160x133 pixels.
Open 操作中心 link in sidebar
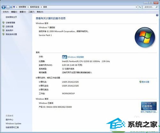coord(9,120)
